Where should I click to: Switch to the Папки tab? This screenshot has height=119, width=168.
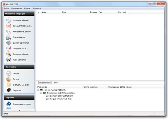tap(55, 83)
